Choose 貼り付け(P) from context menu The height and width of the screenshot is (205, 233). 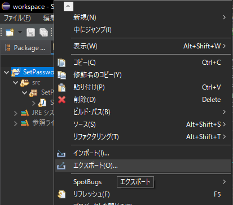[143, 87]
